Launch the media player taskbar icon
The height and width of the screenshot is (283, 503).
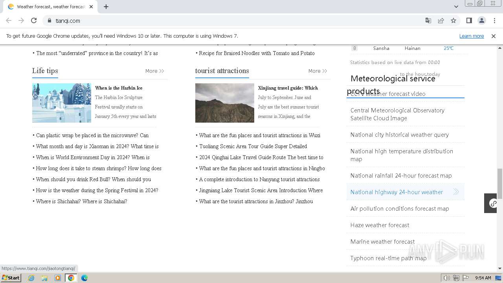pos(58,278)
